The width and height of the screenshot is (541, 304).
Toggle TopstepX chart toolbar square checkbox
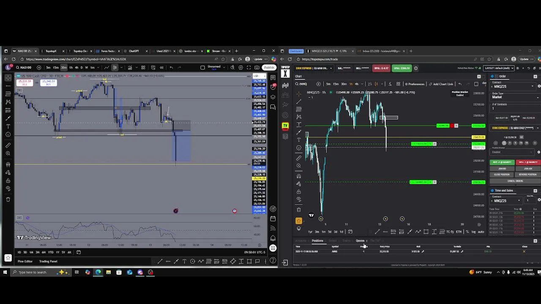(x=476, y=84)
